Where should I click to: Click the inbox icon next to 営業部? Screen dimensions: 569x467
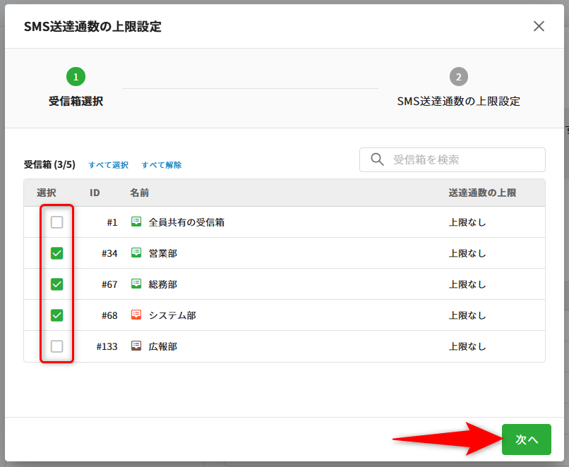[136, 253]
